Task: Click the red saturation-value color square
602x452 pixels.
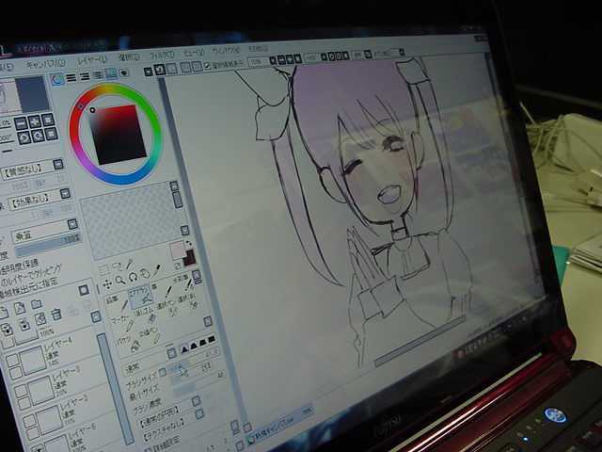Action: pos(118,135)
